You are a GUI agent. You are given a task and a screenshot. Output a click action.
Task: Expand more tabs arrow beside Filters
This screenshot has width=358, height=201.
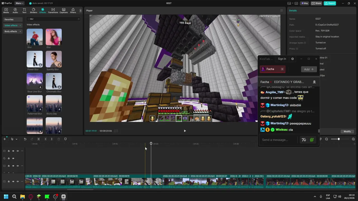point(81,11)
